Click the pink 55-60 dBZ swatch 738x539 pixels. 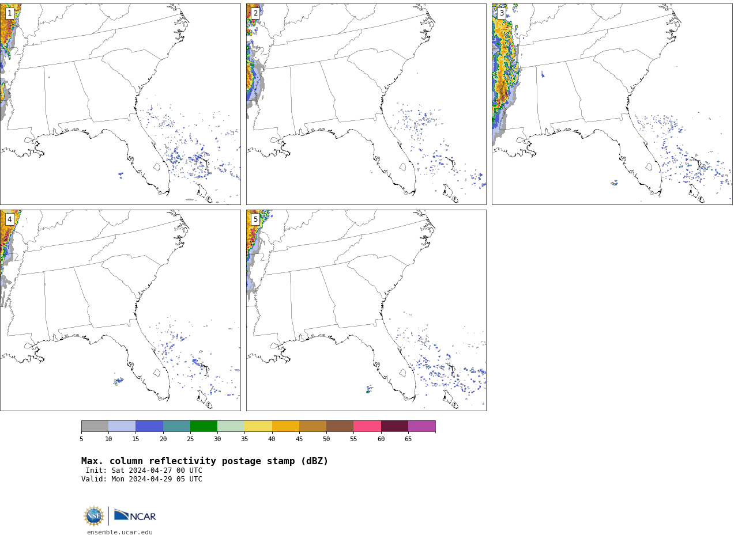point(367,426)
